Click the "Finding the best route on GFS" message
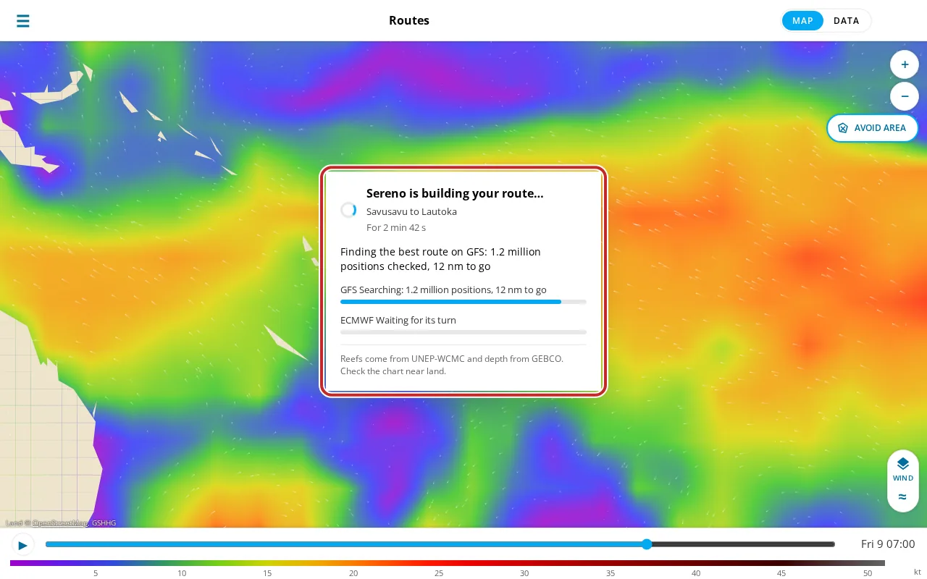This screenshot has height=579, width=927. click(x=440, y=259)
